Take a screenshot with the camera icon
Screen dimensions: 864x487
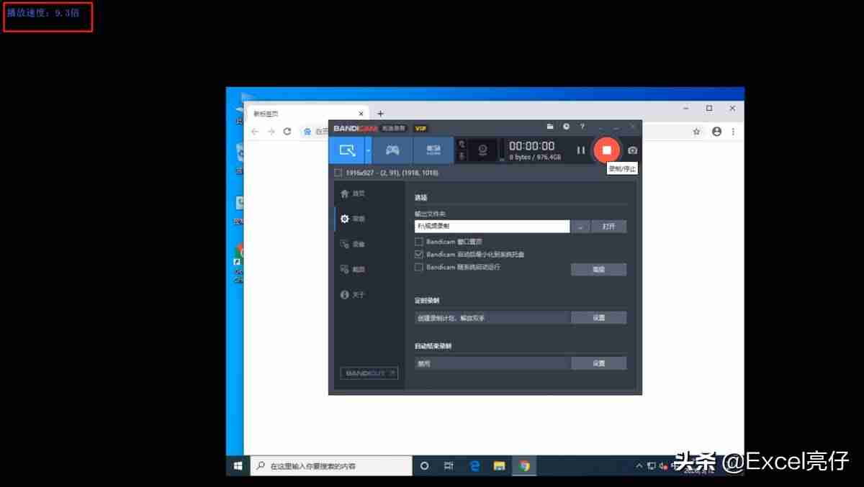point(632,150)
